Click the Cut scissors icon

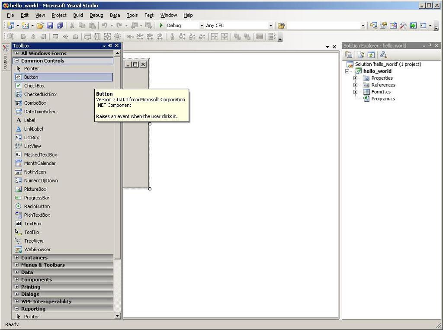pos(72,26)
